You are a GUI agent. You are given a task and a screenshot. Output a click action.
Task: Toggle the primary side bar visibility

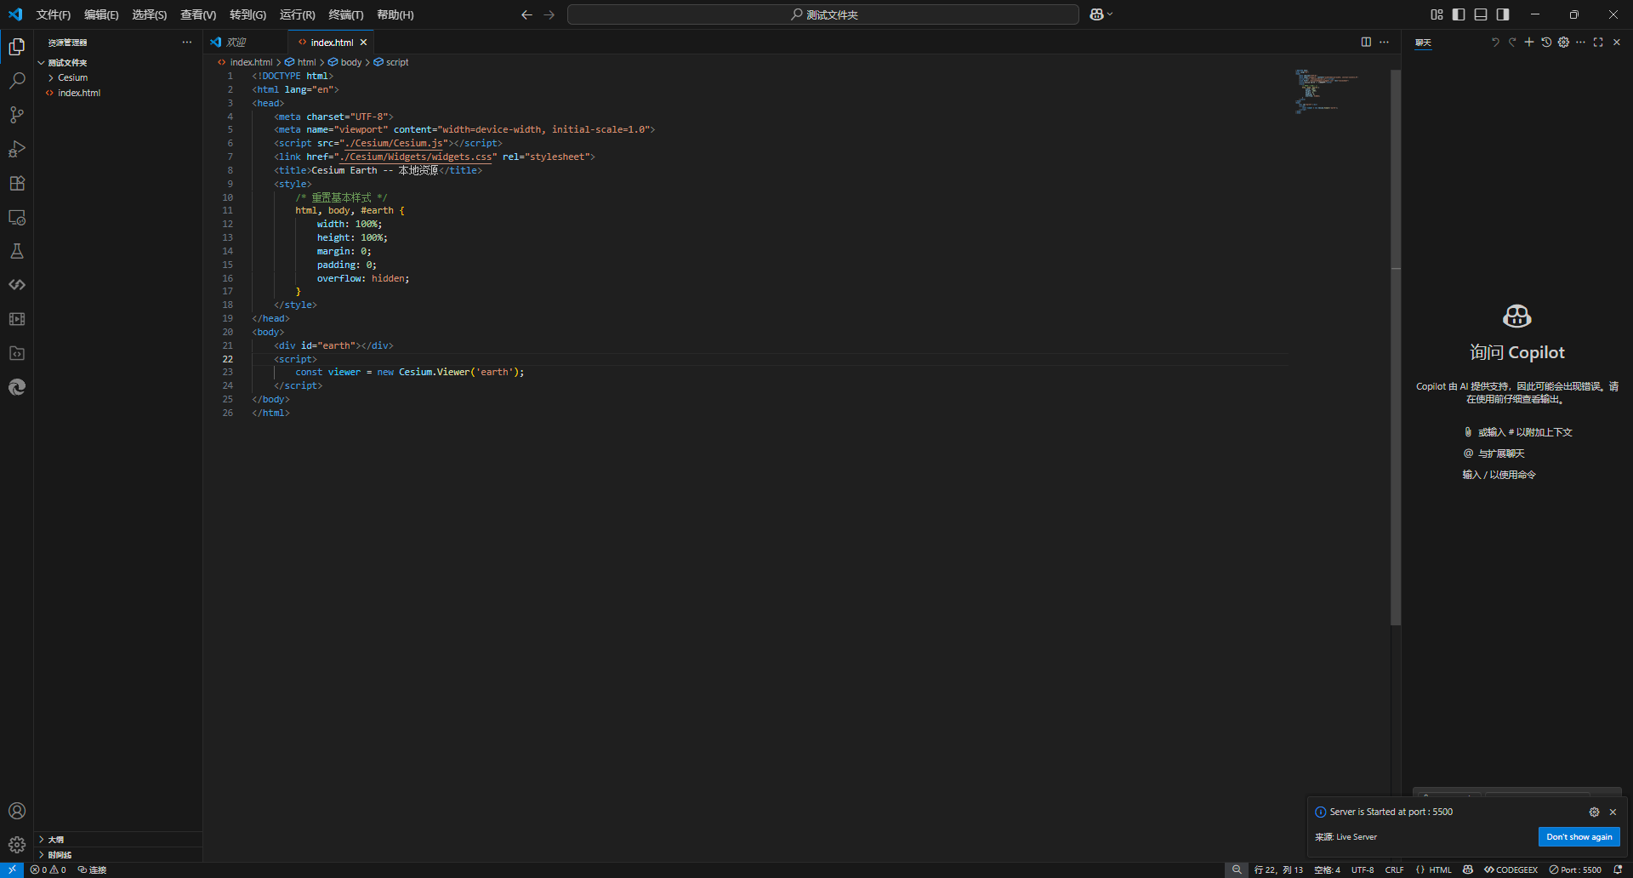click(1459, 14)
